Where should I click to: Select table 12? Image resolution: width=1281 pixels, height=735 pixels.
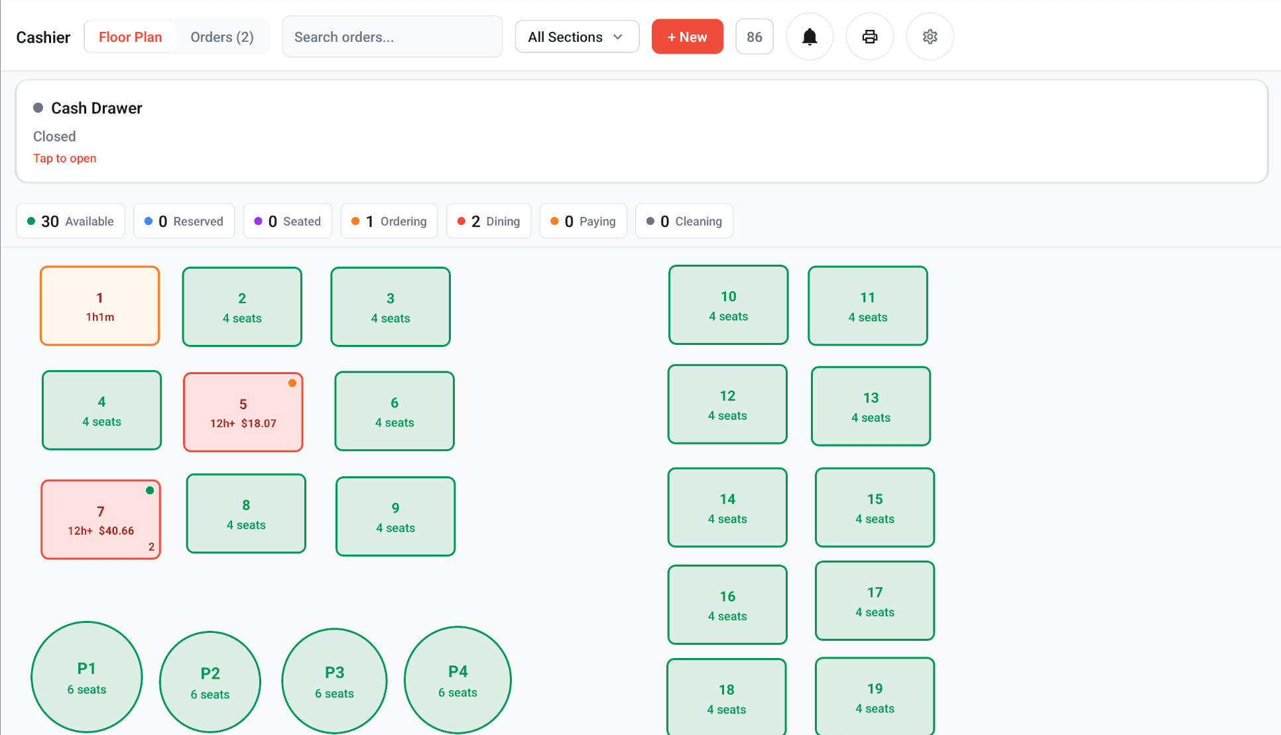point(727,405)
